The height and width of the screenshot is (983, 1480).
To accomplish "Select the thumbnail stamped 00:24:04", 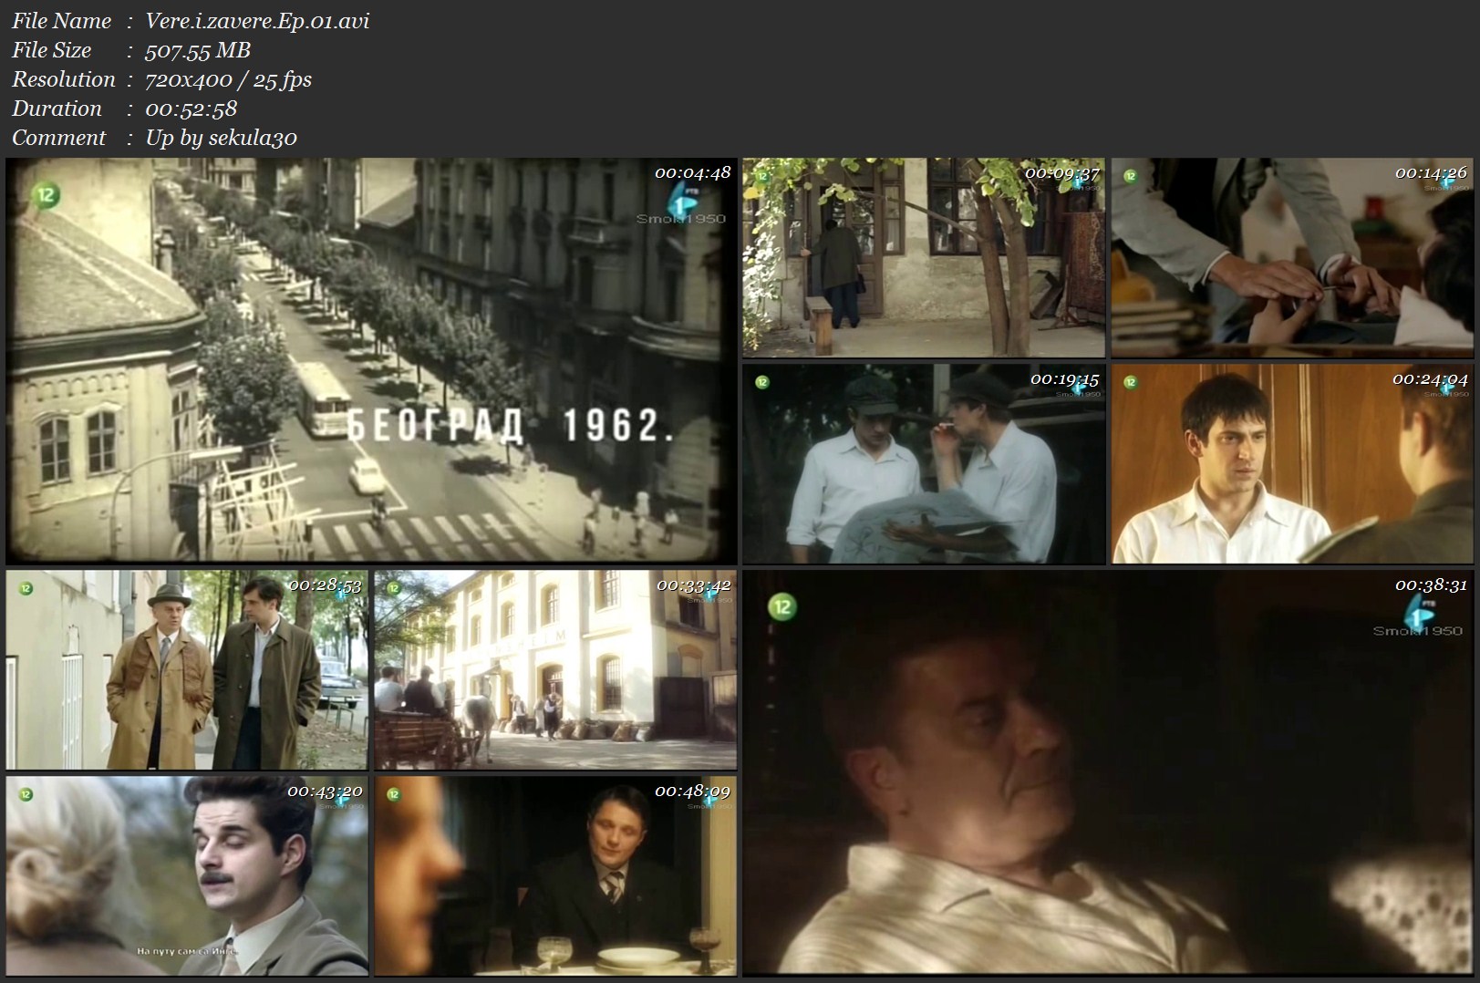I will (x=1292, y=464).
